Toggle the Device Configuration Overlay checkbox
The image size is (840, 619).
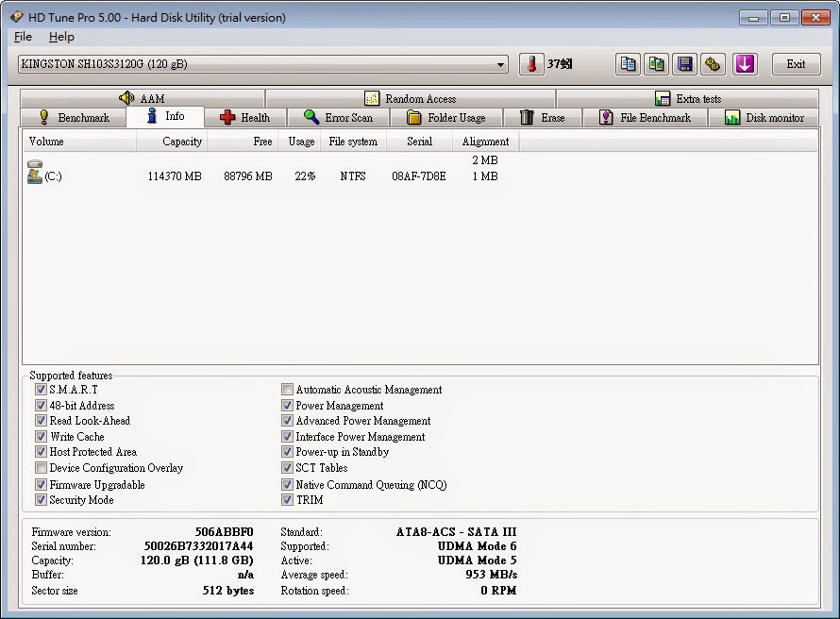pos(41,467)
